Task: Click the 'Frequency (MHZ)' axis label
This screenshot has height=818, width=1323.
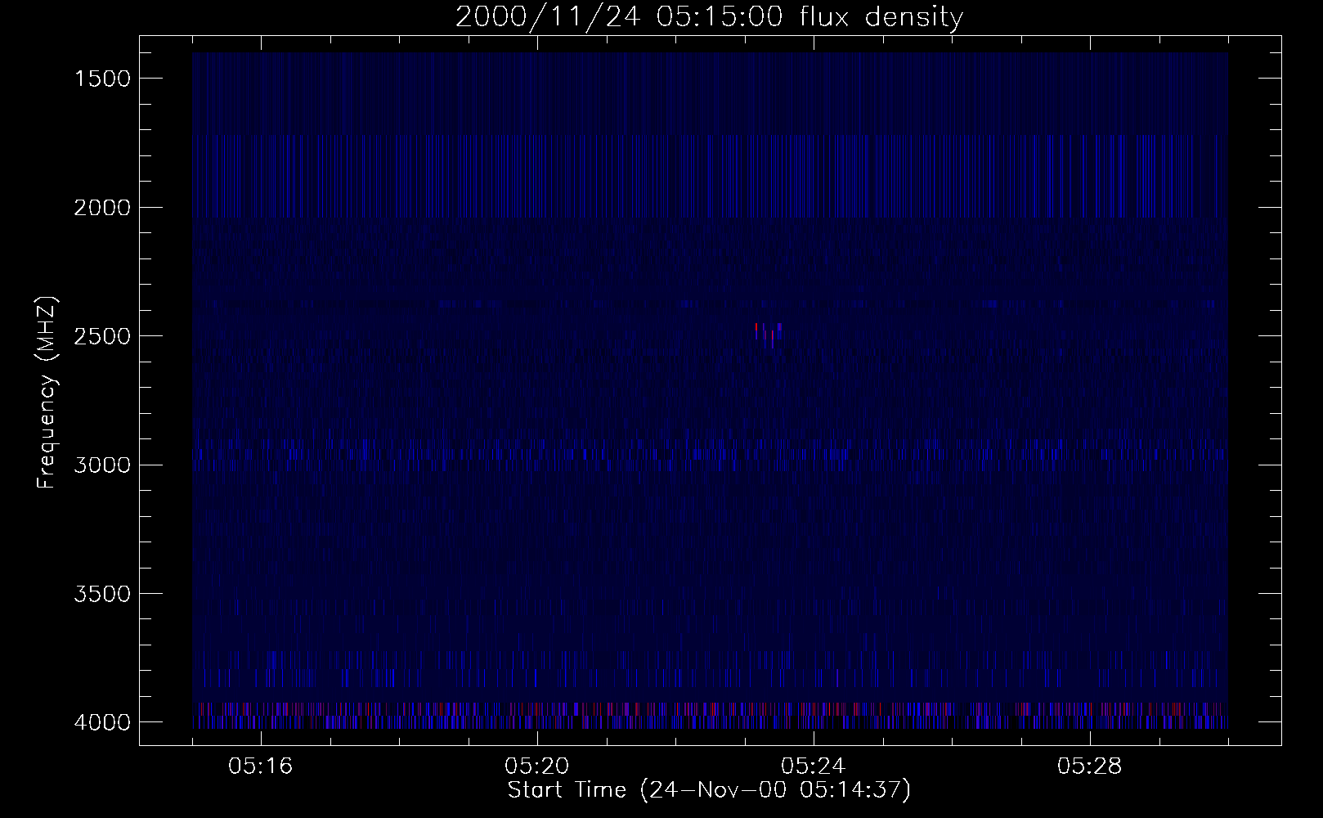Action: point(47,393)
